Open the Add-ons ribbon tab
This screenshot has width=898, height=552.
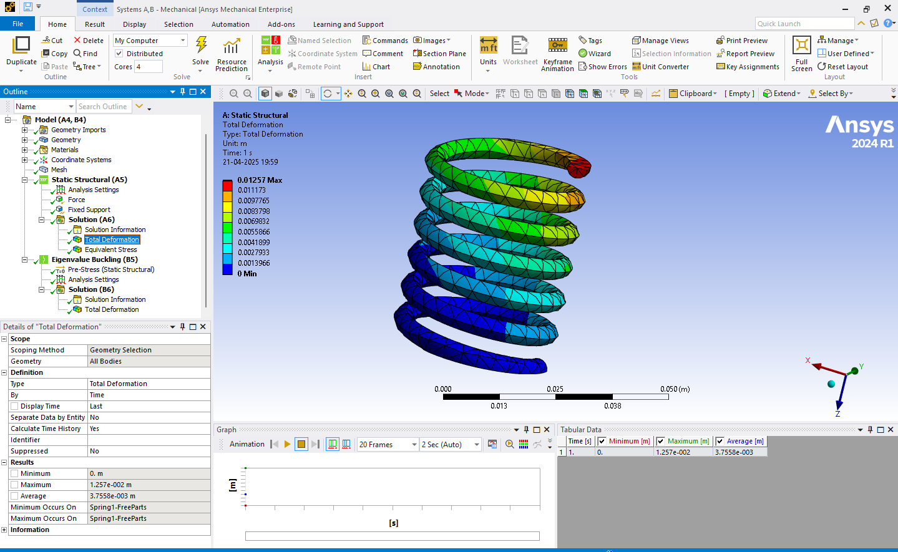point(281,24)
